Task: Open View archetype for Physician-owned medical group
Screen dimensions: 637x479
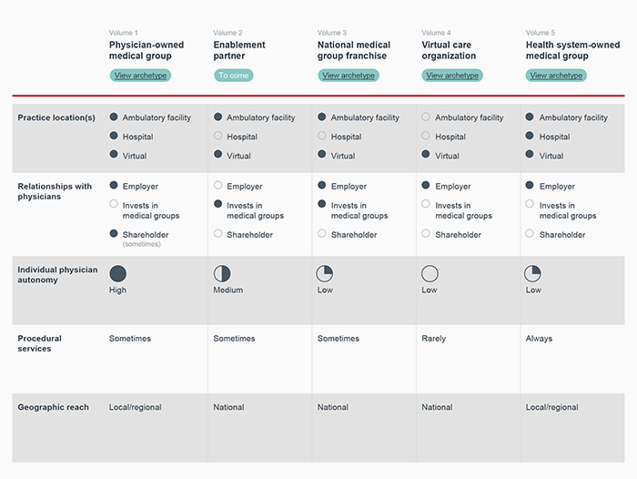Action: pos(140,76)
